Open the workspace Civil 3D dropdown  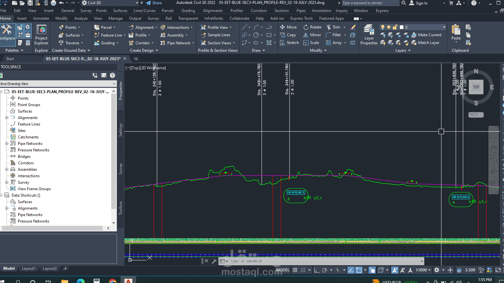pyautogui.click(x=111, y=3)
